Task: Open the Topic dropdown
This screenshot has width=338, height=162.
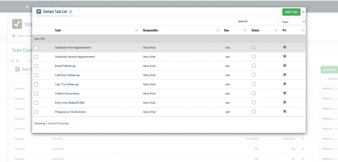Action: click(292, 22)
